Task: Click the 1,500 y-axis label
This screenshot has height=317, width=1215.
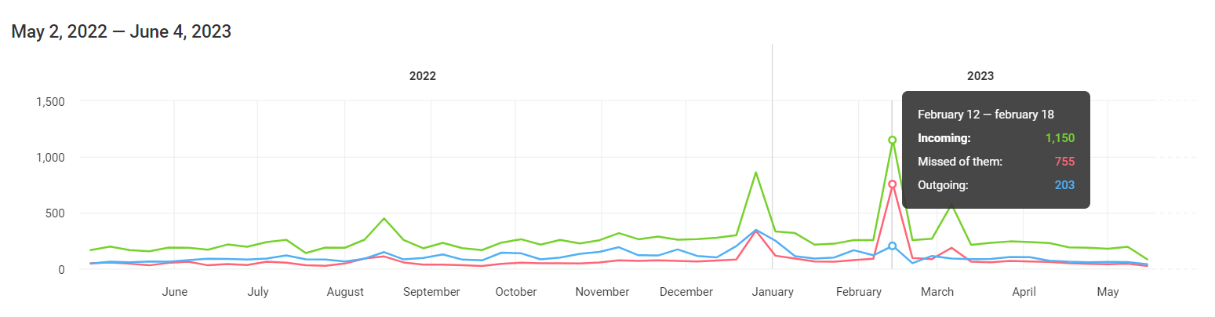Action: coord(49,101)
